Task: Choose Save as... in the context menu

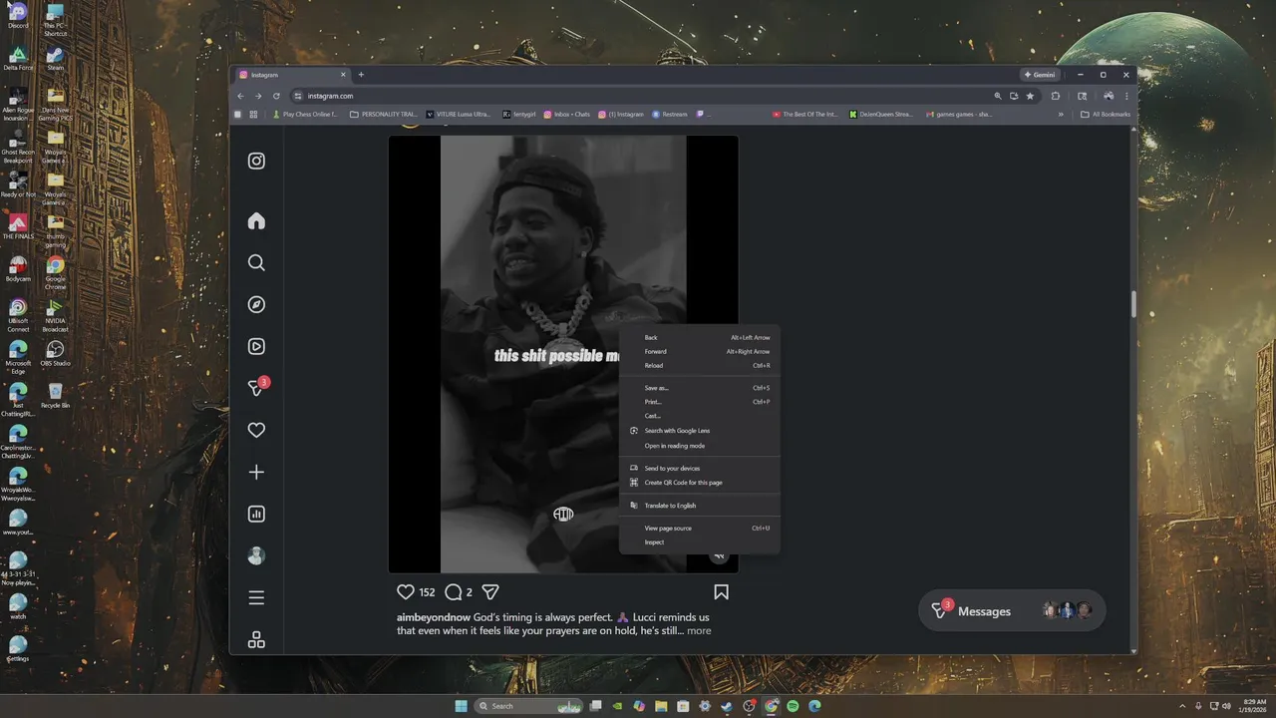Action: pos(699,388)
